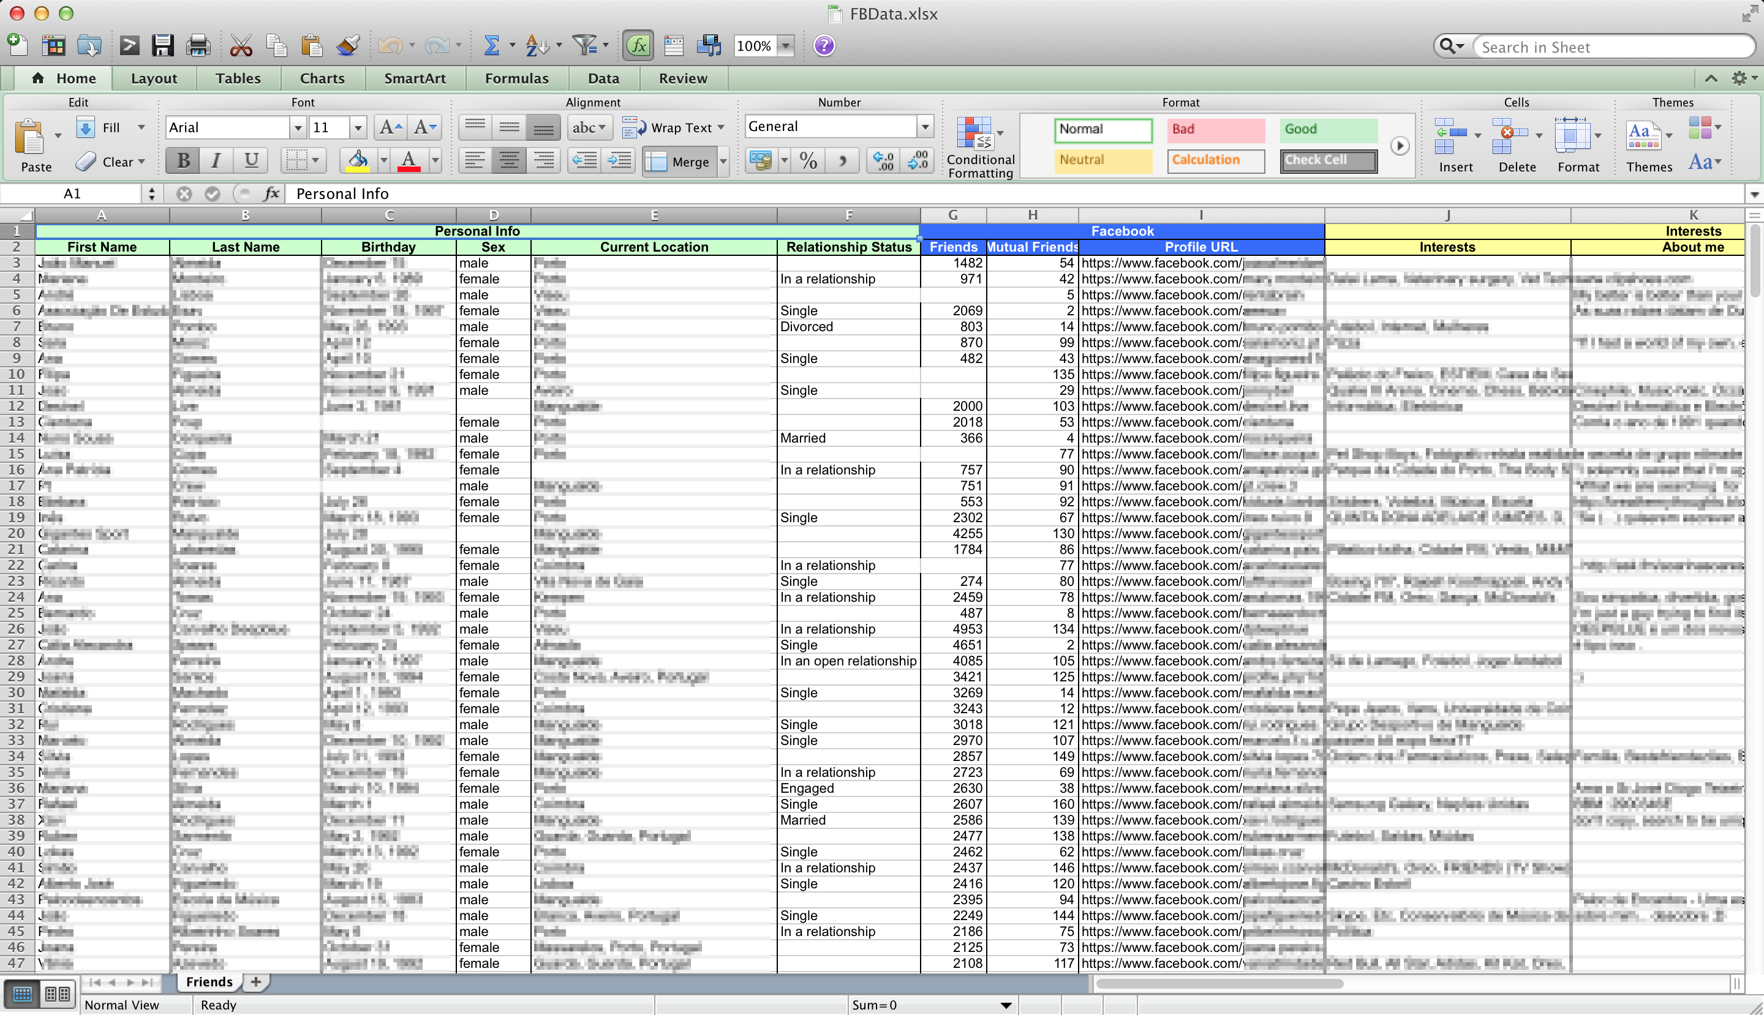
Task: Click the Cut scissors icon
Action: 241,46
